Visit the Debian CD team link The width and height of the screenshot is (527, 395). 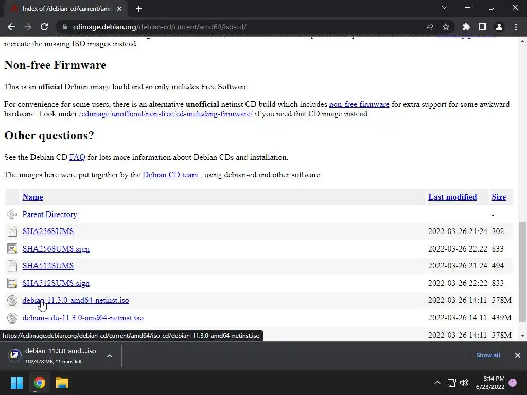[x=170, y=175]
